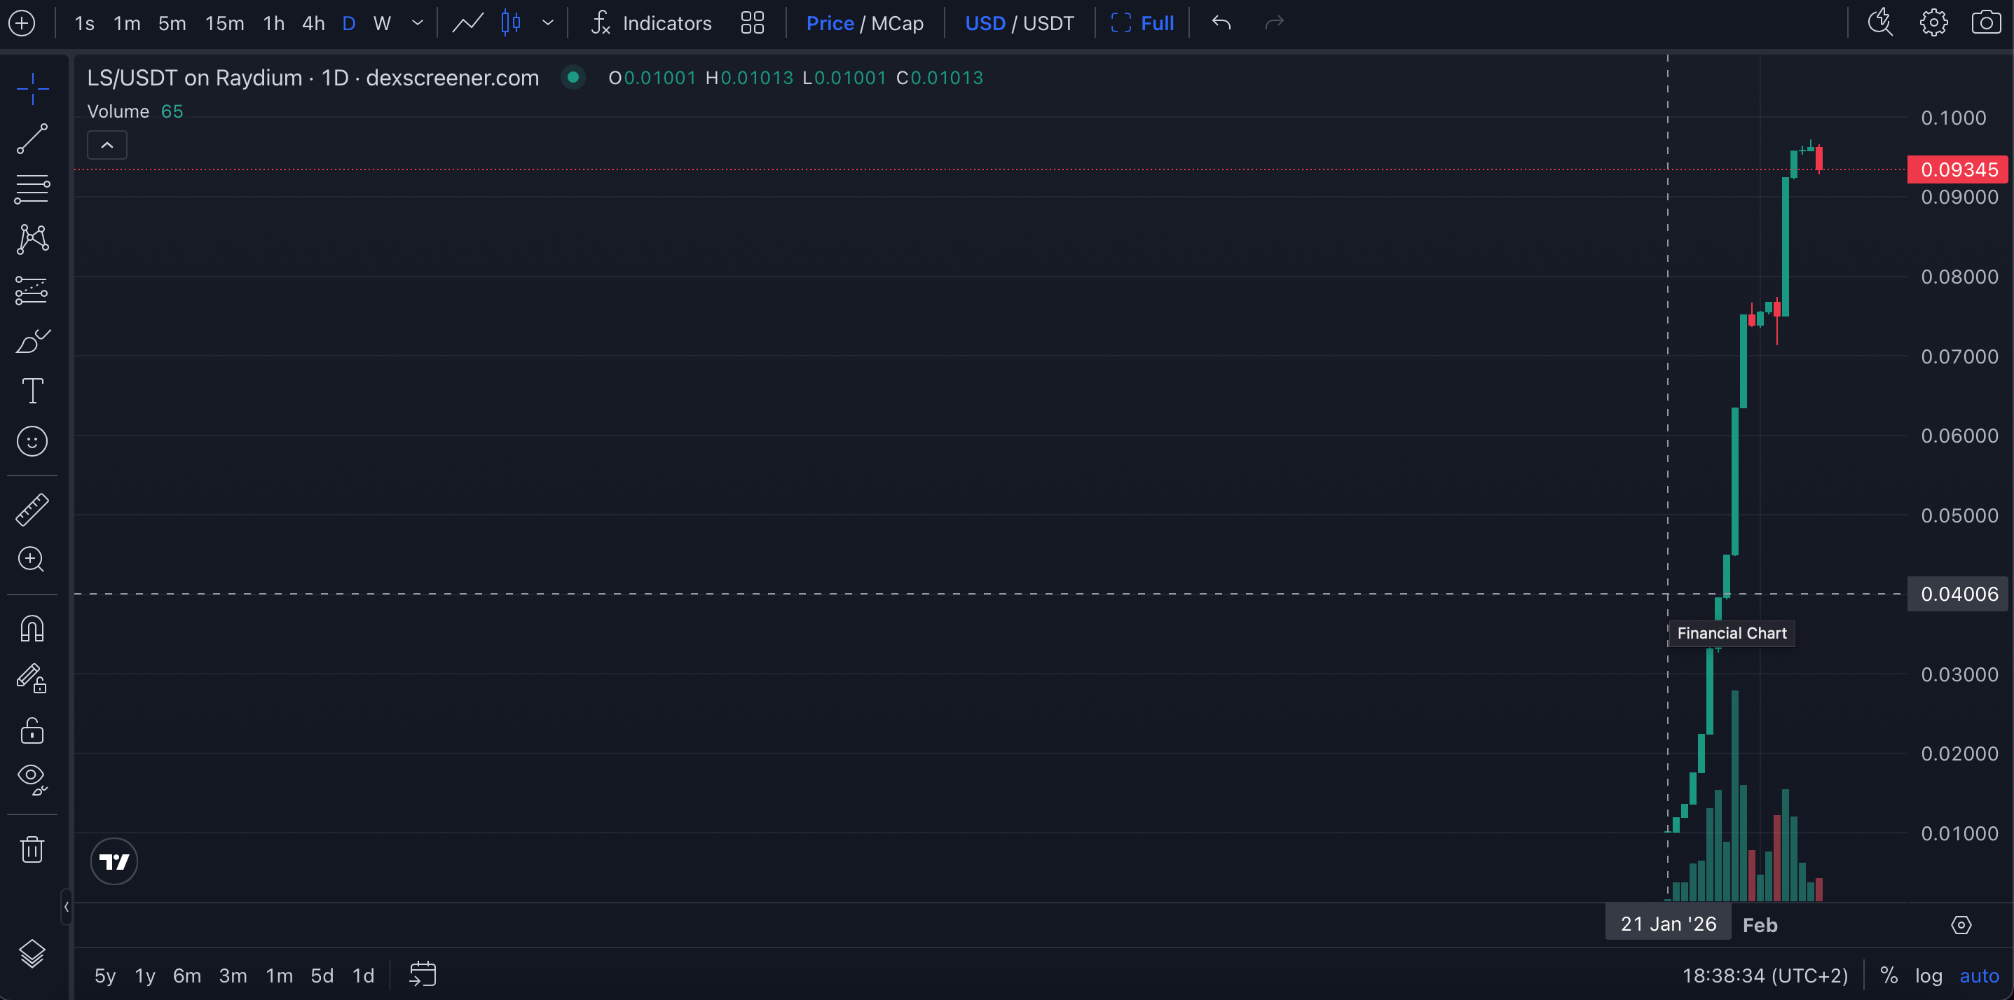Screen dimensions: 2014x1000
Task: Take a chart snapshot with camera icon
Action: coord(1986,22)
